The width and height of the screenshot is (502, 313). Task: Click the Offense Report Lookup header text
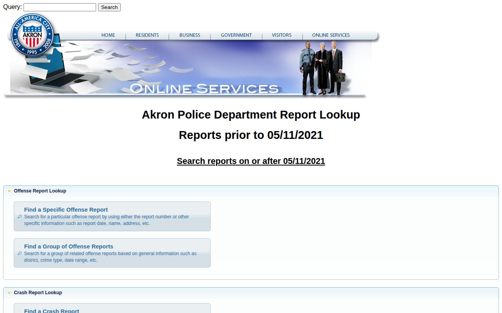tap(40, 191)
